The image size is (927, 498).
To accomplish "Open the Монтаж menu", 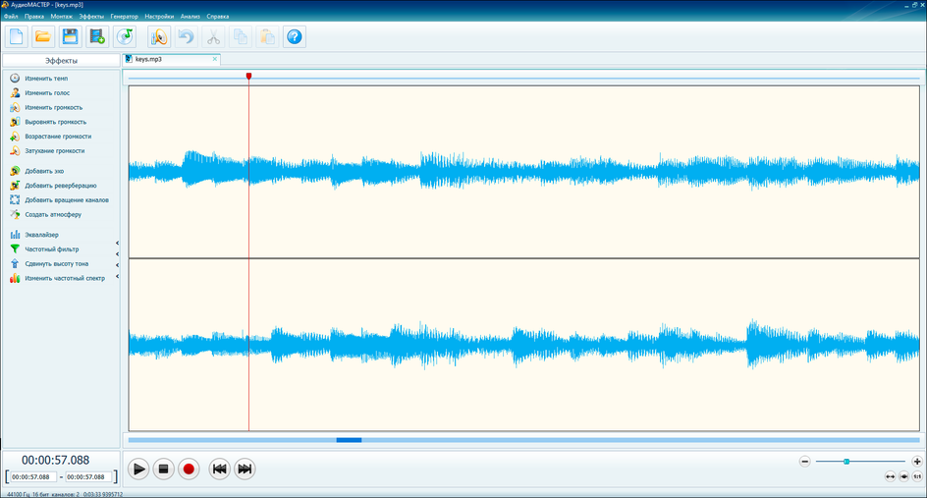I will click(62, 17).
